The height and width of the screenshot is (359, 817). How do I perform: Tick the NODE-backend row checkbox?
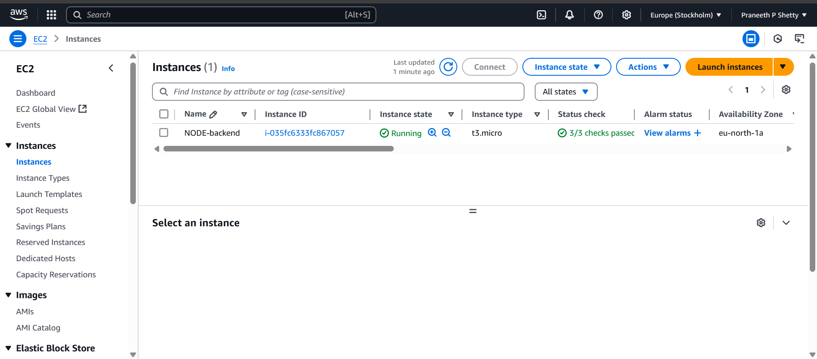163,133
